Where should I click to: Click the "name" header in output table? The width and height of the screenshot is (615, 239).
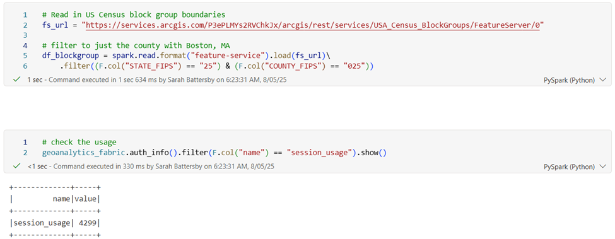[x=62, y=199]
